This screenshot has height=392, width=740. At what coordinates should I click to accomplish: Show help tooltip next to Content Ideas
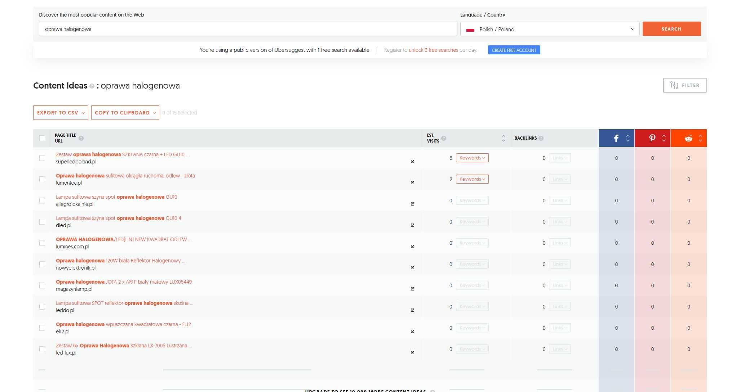point(92,86)
